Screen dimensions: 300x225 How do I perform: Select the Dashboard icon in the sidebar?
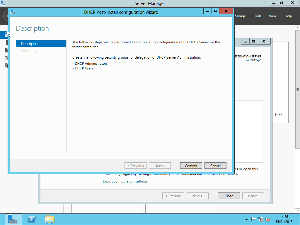click(x=6, y=35)
